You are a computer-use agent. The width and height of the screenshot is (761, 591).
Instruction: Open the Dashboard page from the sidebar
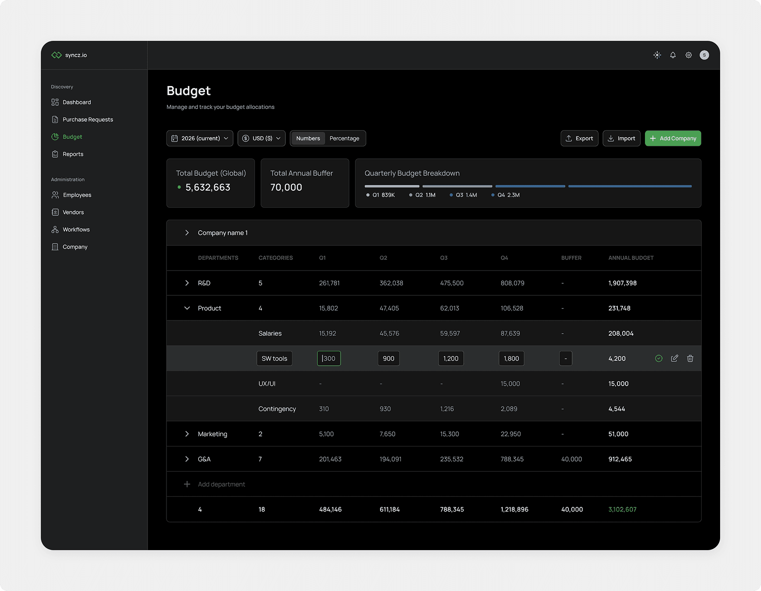coord(77,102)
